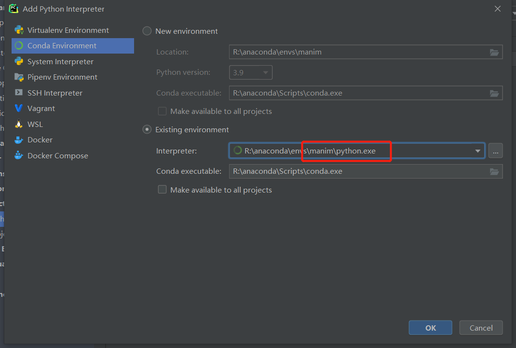Click the Interpreter path text R:\anaconda\envs\manim\python.exe

coord(310,151)
